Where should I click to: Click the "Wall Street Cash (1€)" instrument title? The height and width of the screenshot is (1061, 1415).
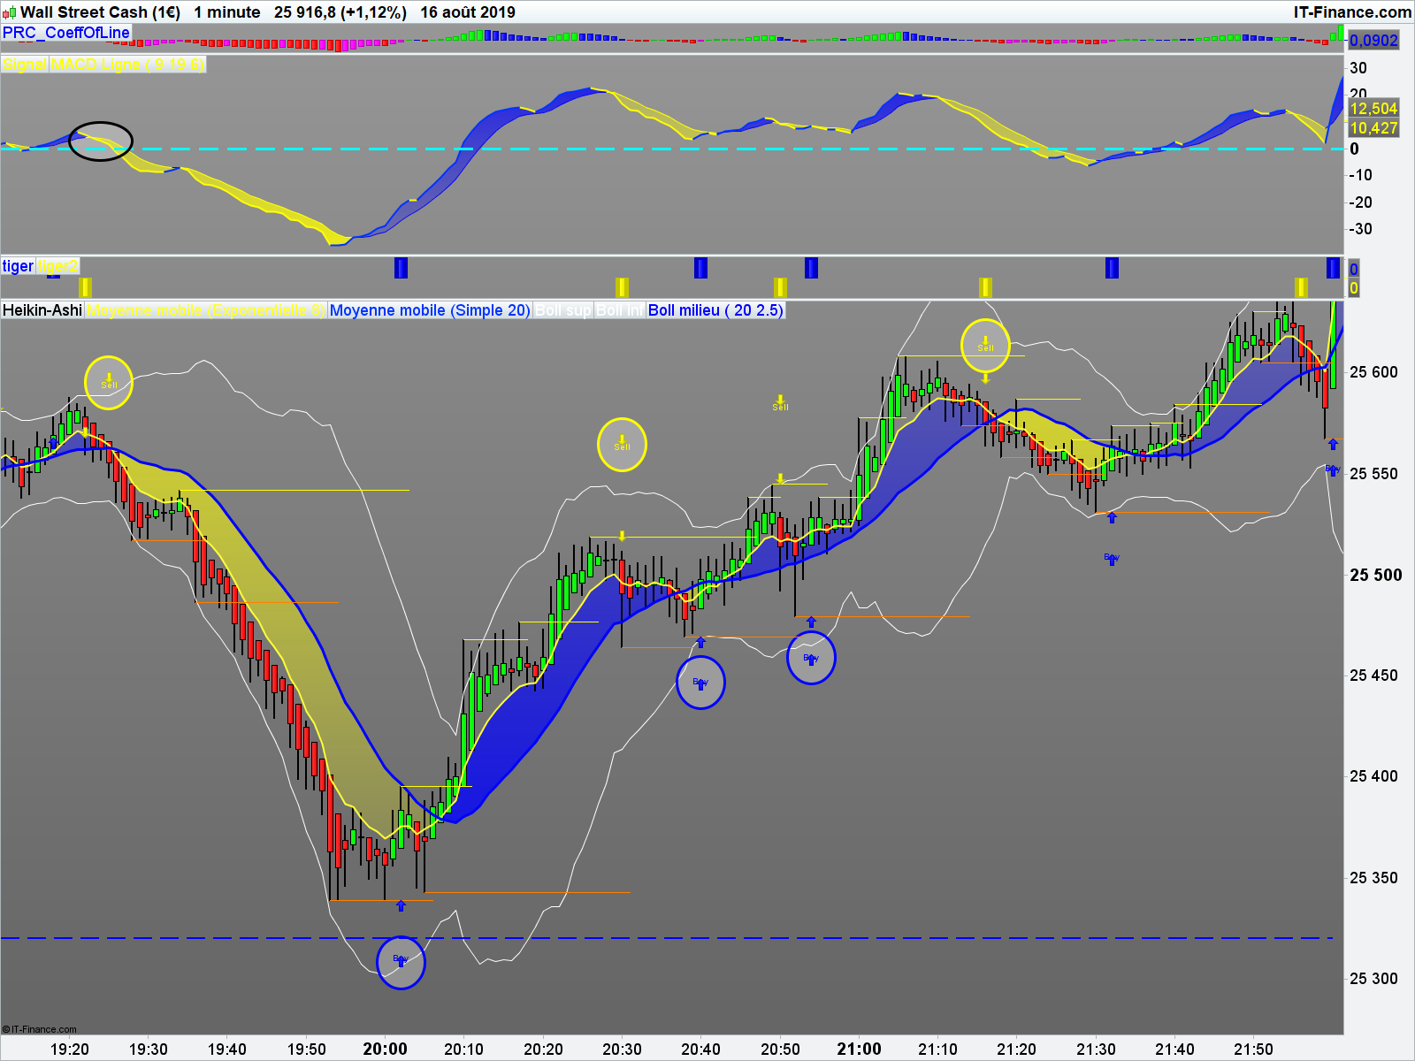click(x=100, y=12)
